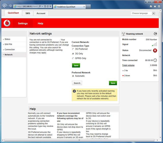Click the address bar URL field
This screenshot has width=163, height=143.
pos(27,6)
